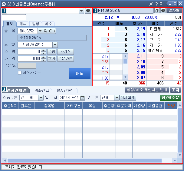
Task: Switch to 매도 tab
Action: [x=9, y=24]
